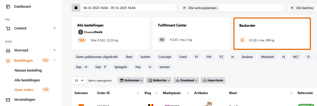
Task: Sort by the Order ID column arrows
Action: point(138,93)
